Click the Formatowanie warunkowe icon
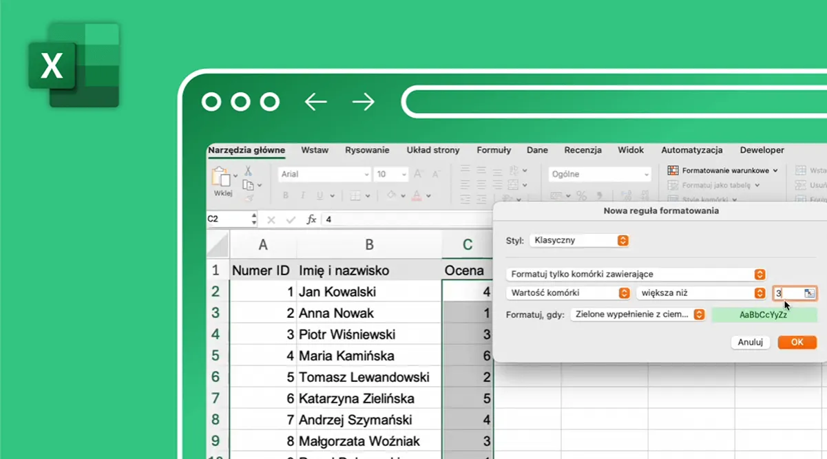The height and width of the screenshot is (459, 827). pyautogui.click(x=673, y=170)
